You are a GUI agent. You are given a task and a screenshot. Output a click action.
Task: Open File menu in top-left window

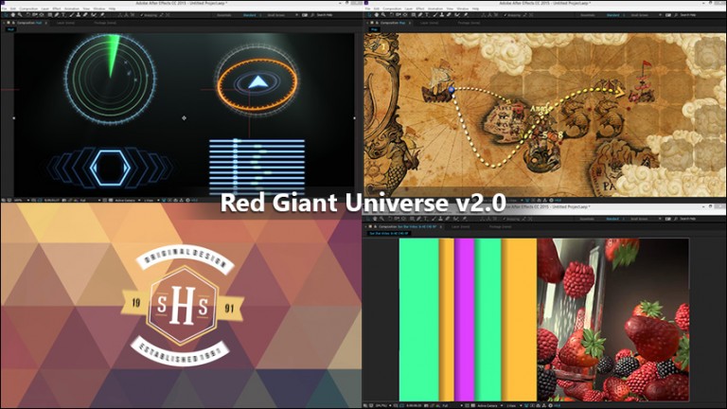[x=4, y=9]
